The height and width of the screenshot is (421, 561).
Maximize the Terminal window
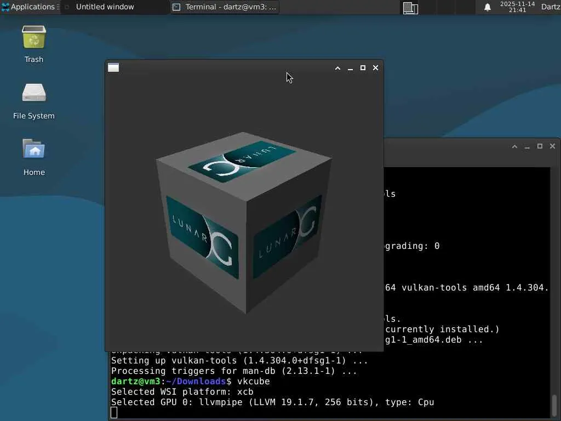click(540, 146)
